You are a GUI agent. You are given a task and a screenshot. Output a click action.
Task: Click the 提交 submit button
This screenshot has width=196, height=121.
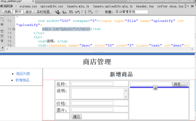(x=77, y=117)
